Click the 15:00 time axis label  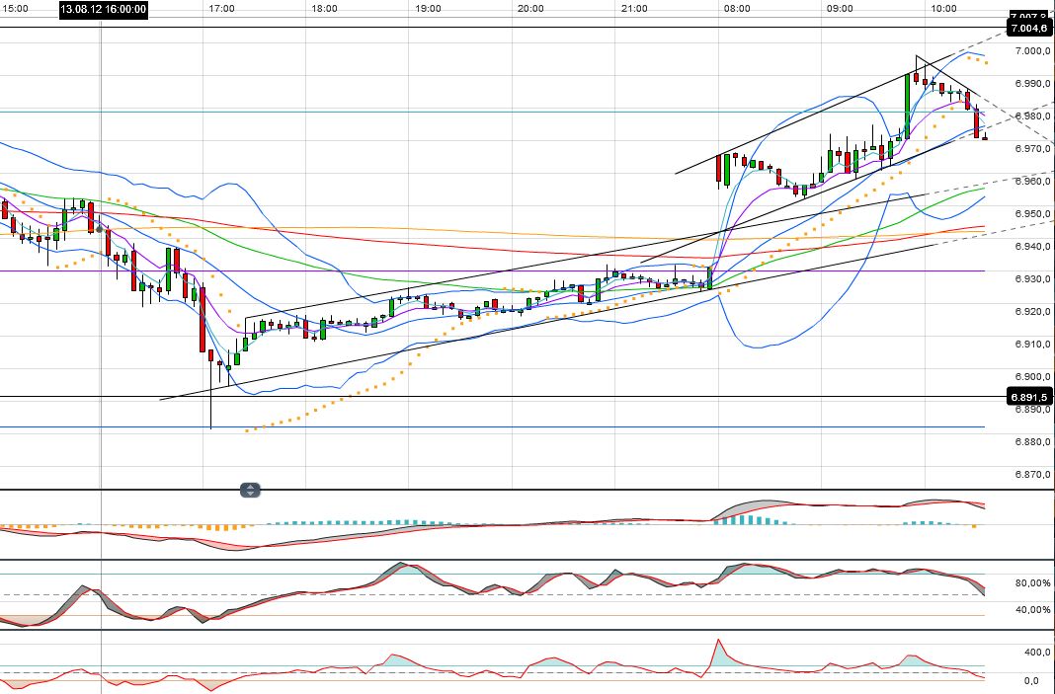click(x=15, y=9)
